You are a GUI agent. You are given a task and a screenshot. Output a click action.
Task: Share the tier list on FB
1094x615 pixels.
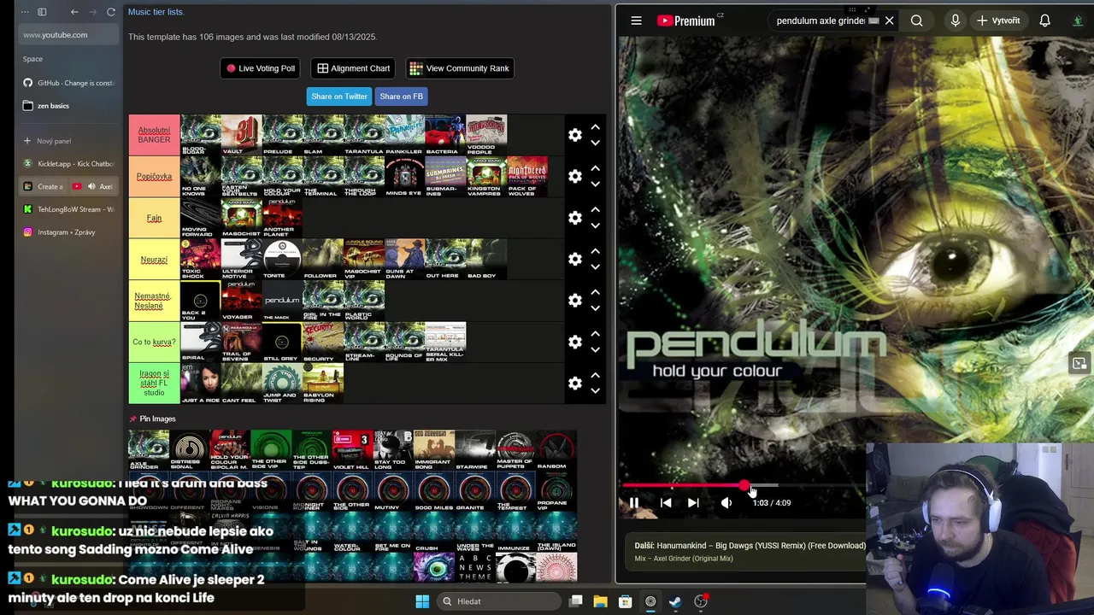point(401,97)
